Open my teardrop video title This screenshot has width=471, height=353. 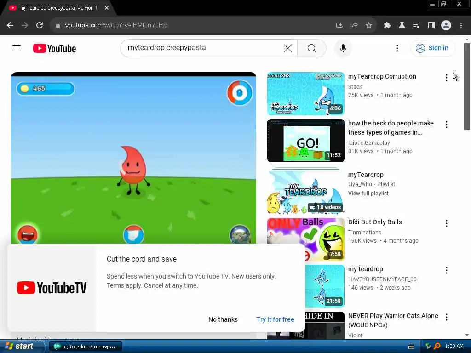click(x=365, y=269)
